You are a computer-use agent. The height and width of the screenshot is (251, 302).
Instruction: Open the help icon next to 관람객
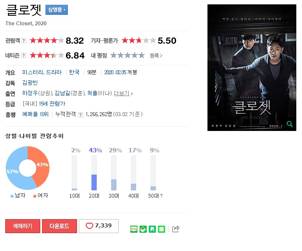[x=24, y=41]
